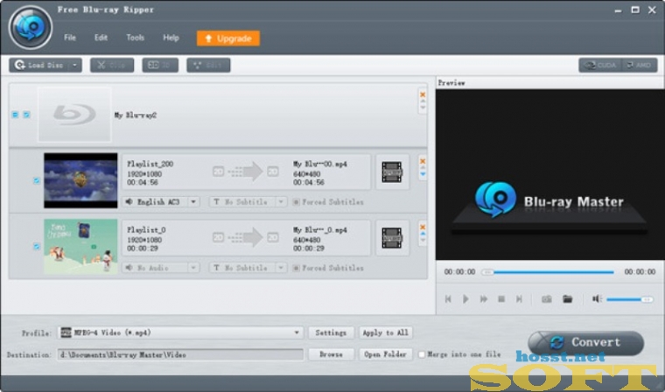665x392 pixels.
Task: Adjust the preview volume slider
Action: [x=630, y=299]
